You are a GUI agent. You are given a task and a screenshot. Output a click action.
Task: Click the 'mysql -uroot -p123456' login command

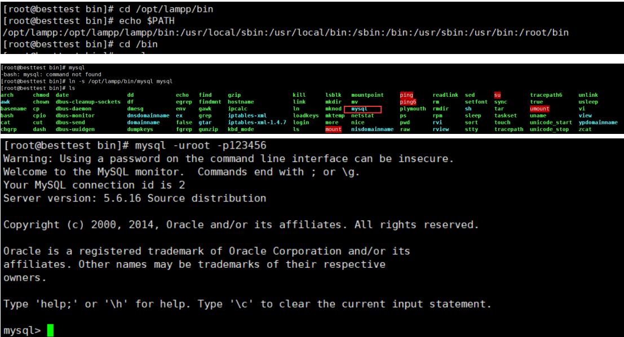tap(135, 146)
